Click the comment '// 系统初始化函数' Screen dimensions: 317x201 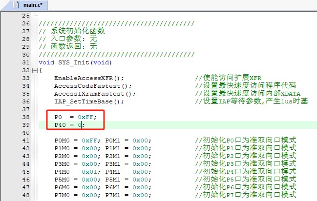click(x=72, y=31)
